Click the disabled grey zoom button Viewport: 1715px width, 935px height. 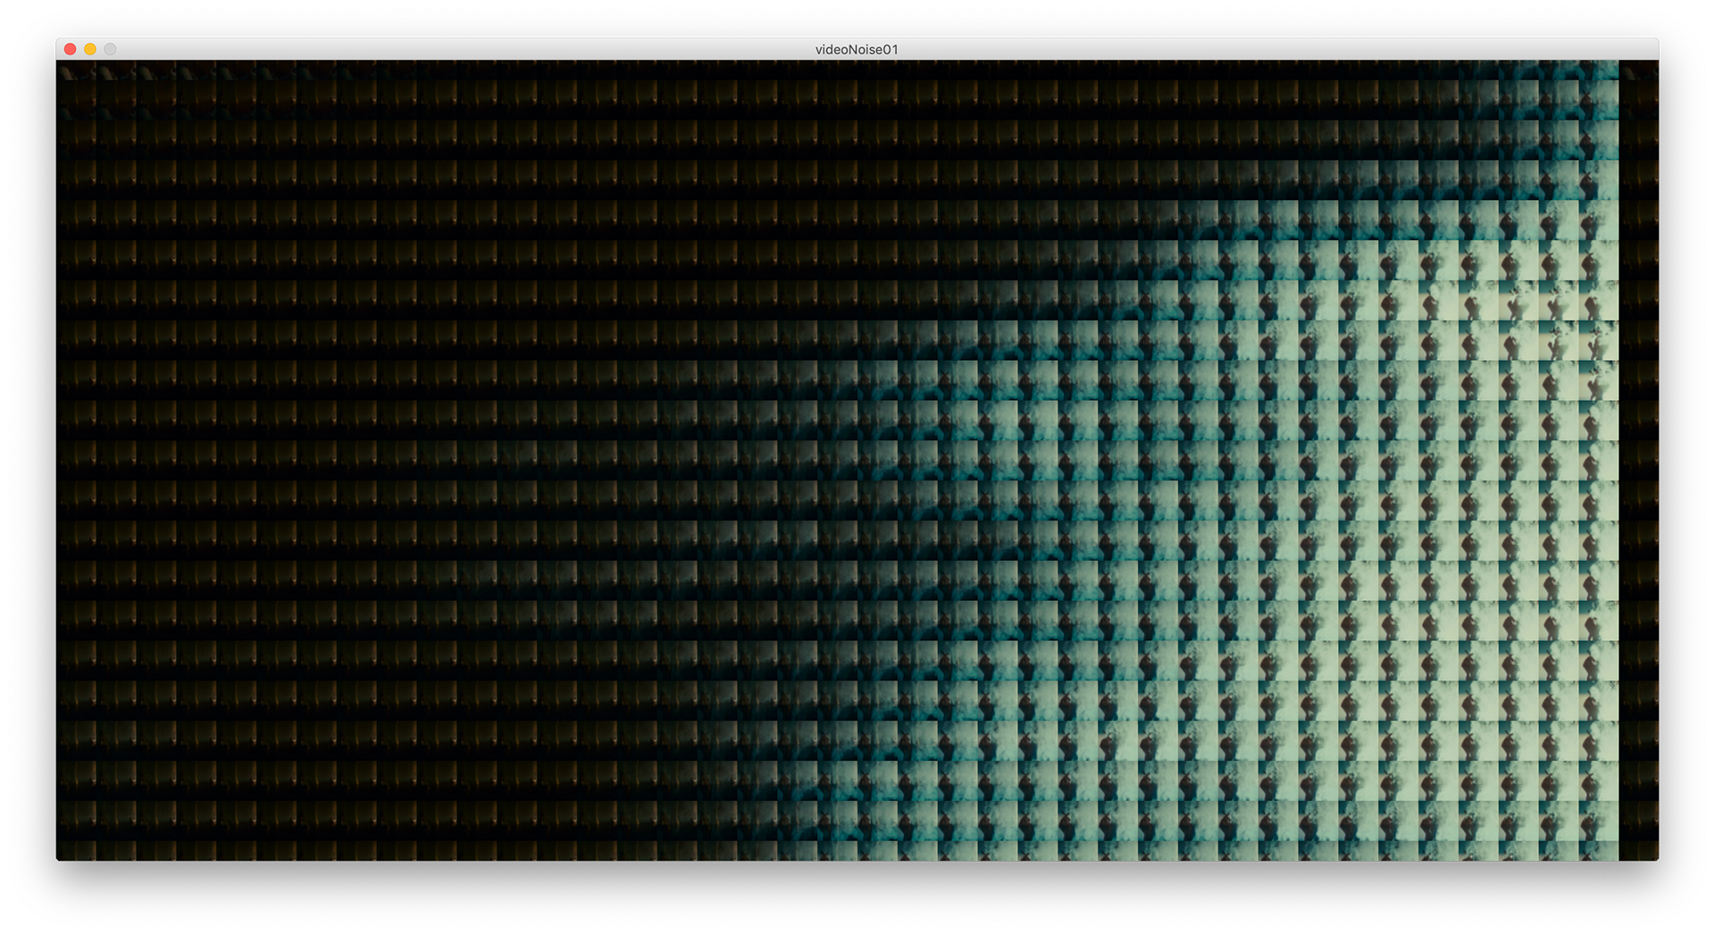coord(110,49)
